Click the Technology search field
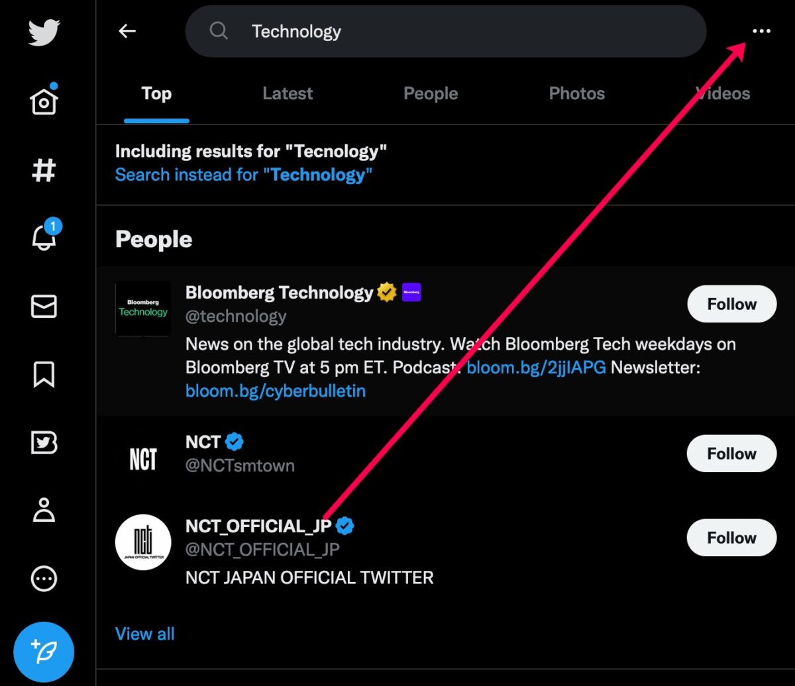This screenshot has width=795, height=686. point(446,31)
